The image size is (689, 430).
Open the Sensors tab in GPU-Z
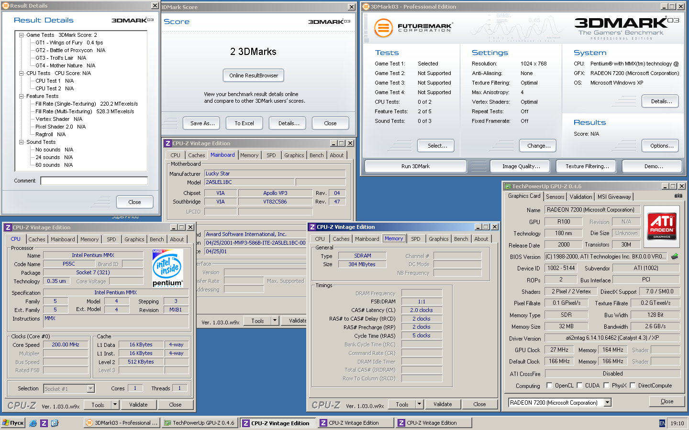click(555, 197)
